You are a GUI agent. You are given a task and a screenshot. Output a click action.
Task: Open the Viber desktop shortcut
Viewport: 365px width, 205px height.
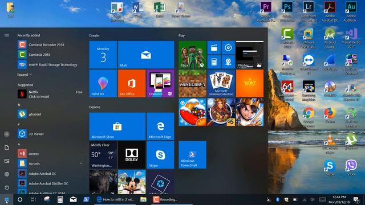click(x=351, y=168)
